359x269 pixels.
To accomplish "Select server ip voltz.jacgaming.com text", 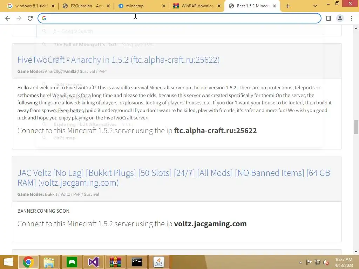I will point(210,224).
